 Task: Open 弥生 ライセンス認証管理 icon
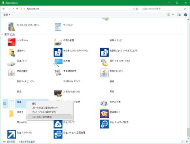58,134
